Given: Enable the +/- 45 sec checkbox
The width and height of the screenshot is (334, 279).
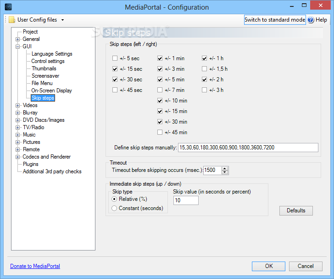Looking at the screenshot, I should coord(115,90).
